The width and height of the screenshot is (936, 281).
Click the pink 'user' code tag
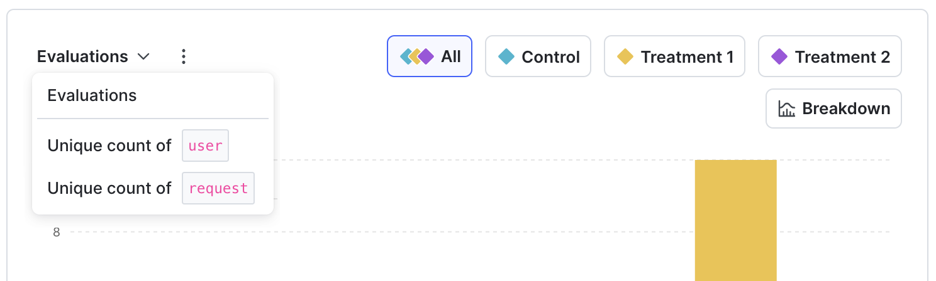[205, 146]
